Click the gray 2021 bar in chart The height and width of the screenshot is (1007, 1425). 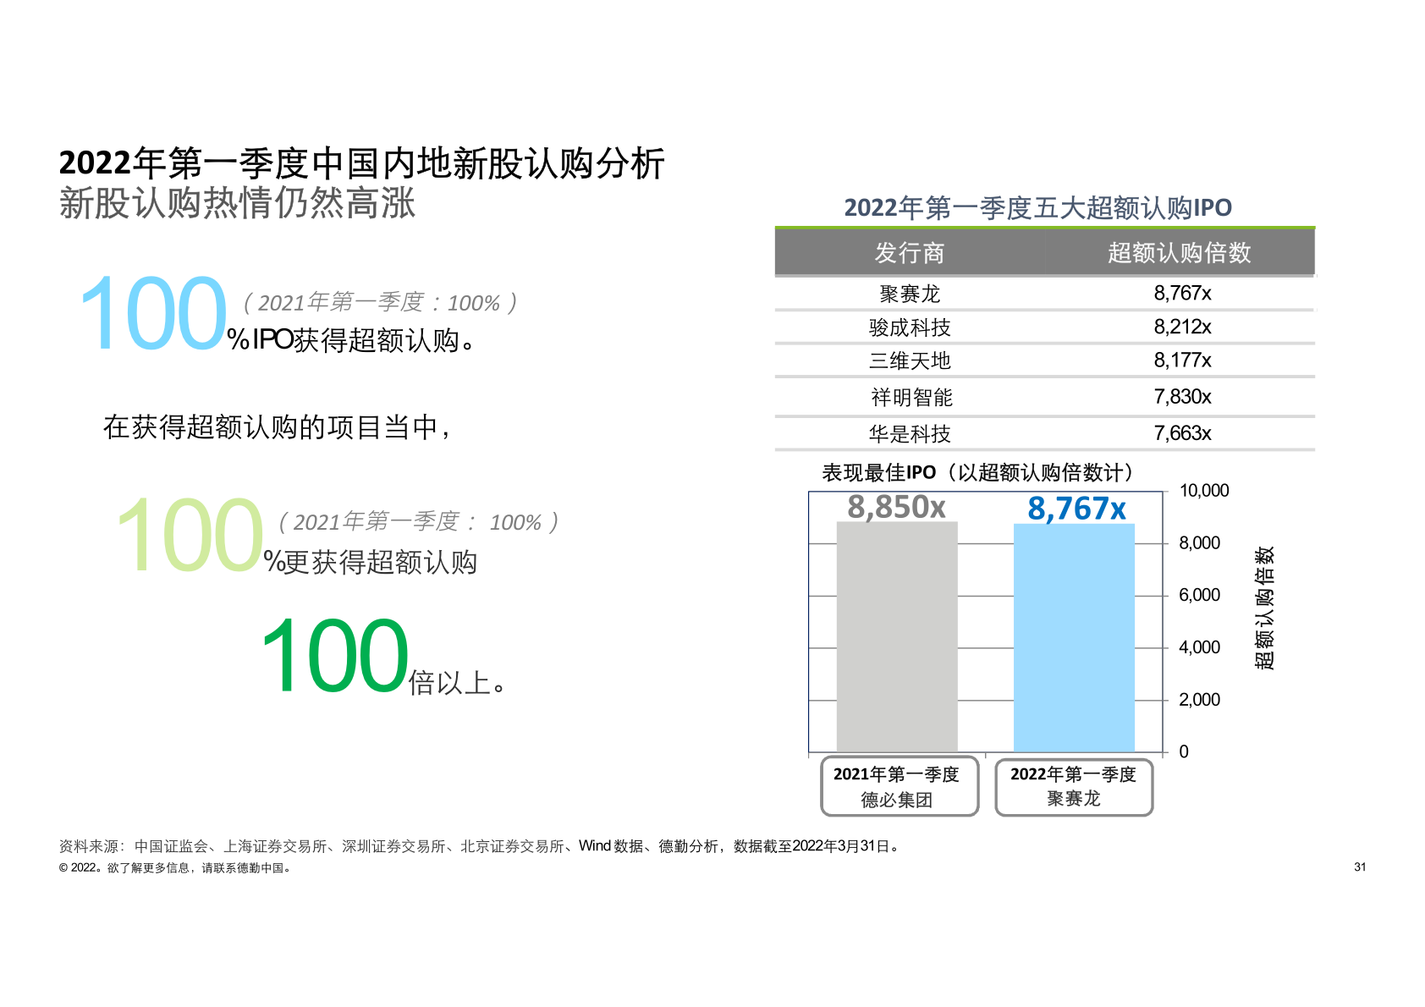pos(897,636)
